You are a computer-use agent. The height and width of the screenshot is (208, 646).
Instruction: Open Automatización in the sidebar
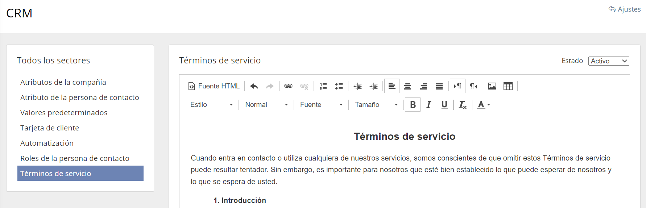pos(47,143)
